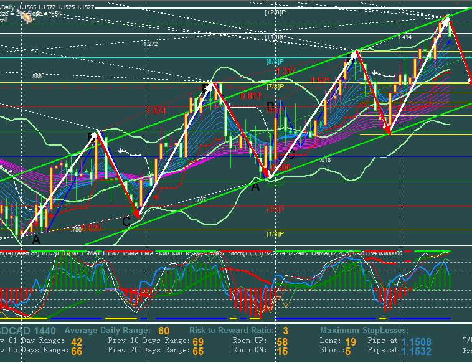The width and height of the screenshot is (472, 363).
Task: Select the cyan [8/8]P level label
Action: tap(275, 62)
